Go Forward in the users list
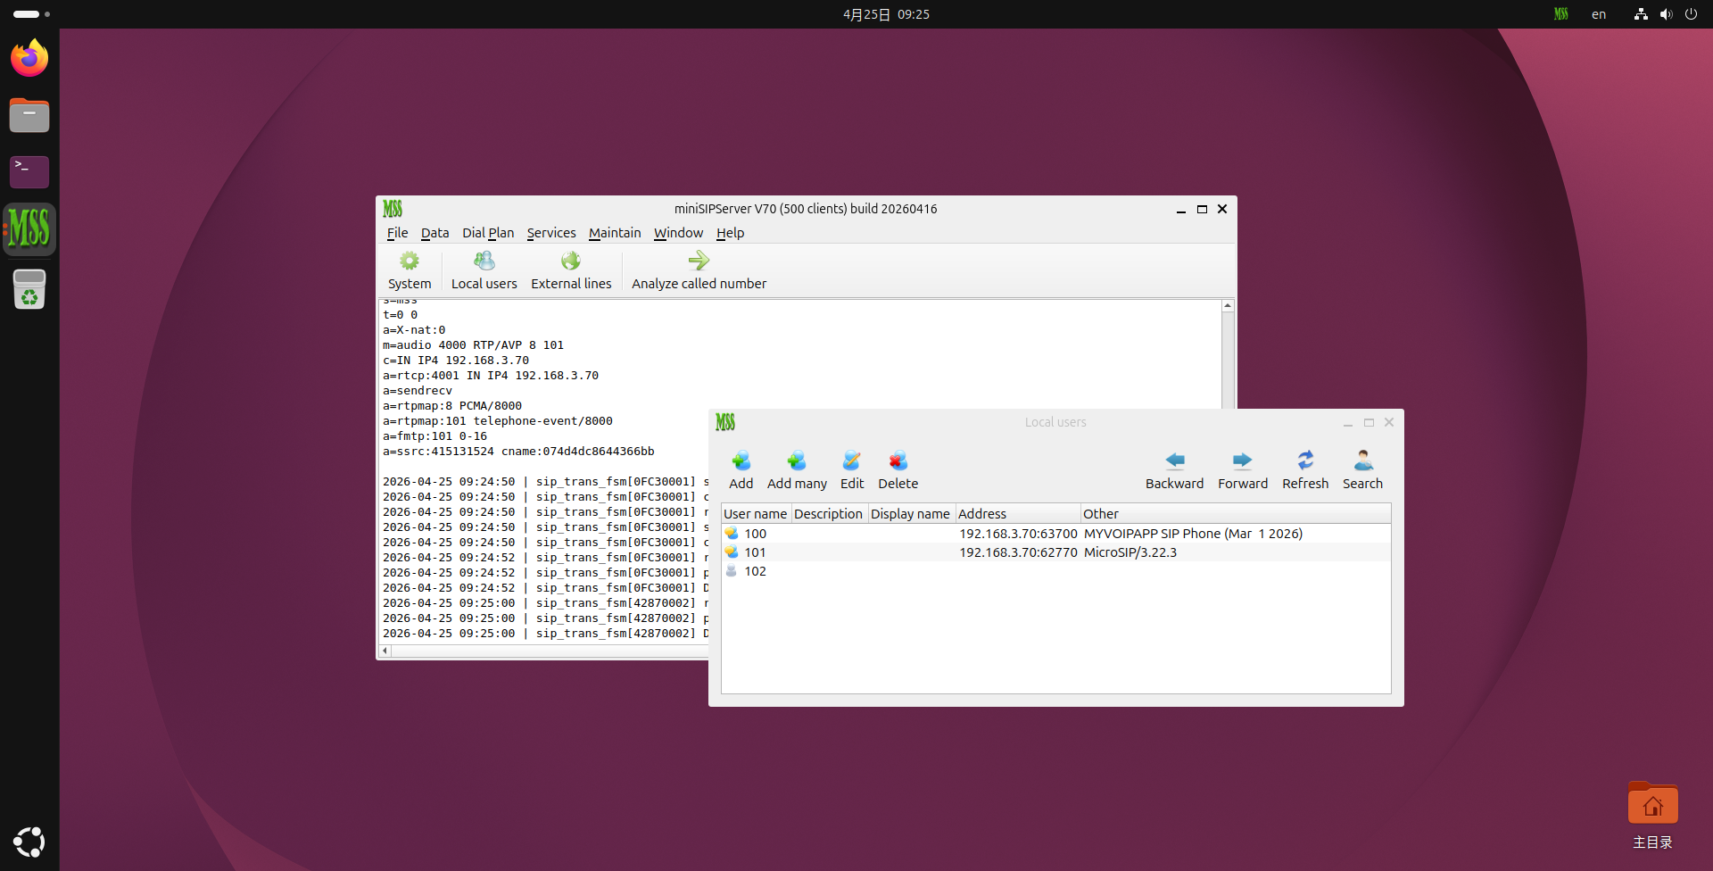The height and width of the screenshot is (871, 1713). (x=1242, y=469)
